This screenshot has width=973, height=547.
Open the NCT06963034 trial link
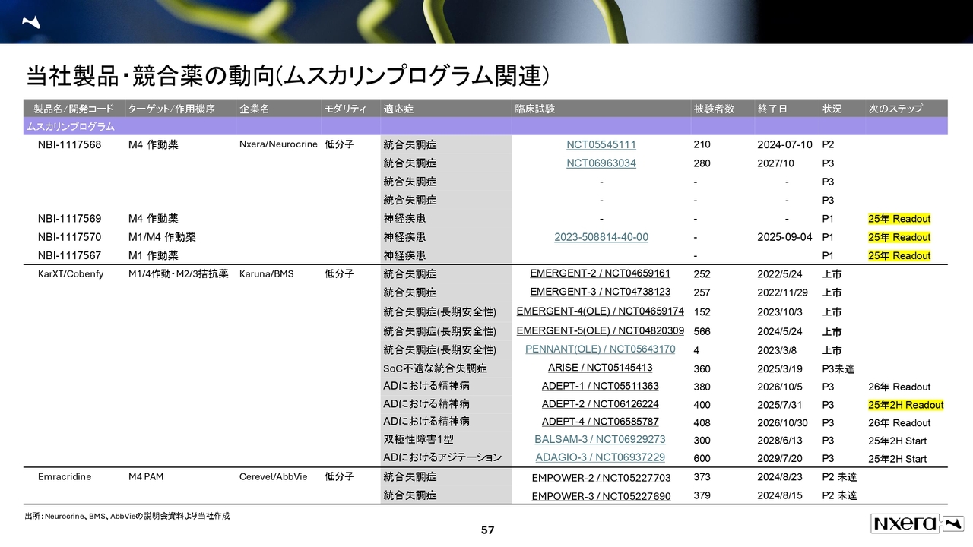[x=601, y=163]
